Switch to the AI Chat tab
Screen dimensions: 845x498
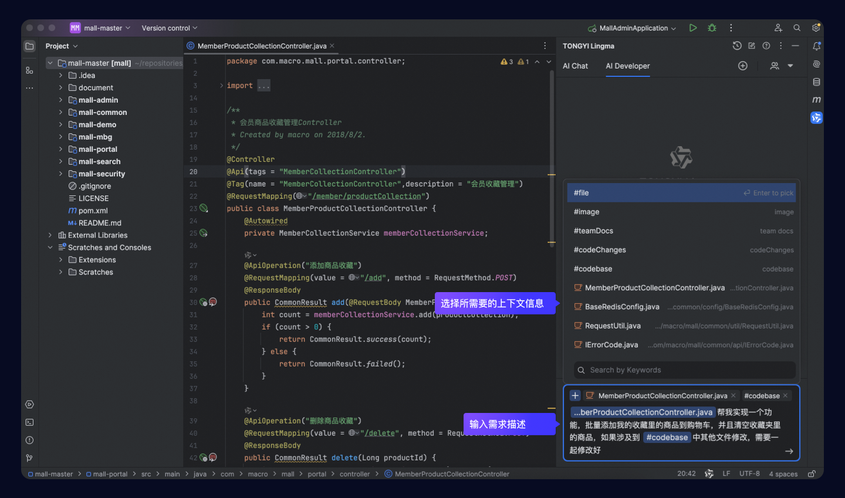pos(575,66)
